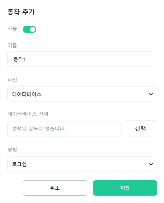Click the 선택 button to choose a database
Viewport: 164px width, 203px height.
point(141,128)
